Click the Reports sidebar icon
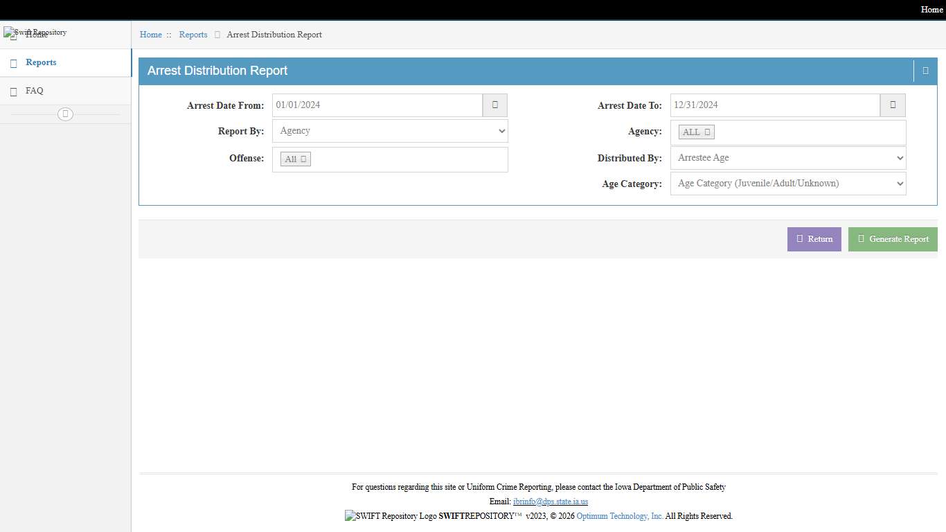Viewport: 946px width, 532px height. [13, 63]
